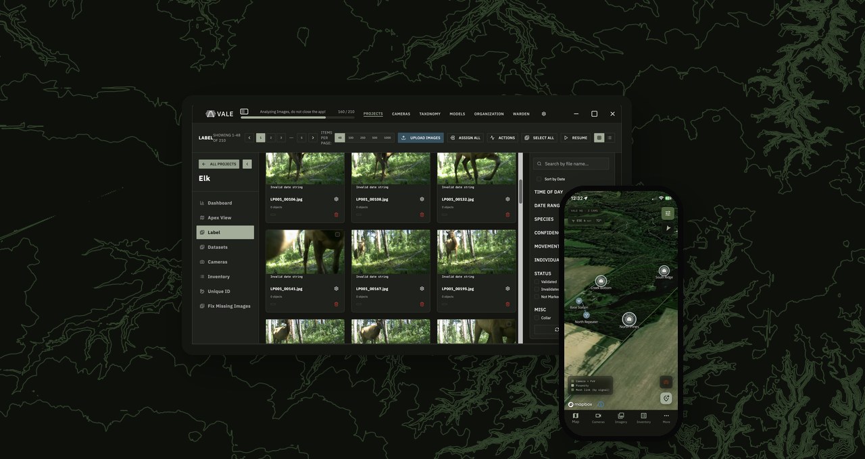The width and height of the screenshot is (865, 459).
Task: Open Apex View in the sidebar
Action: [226, 218]
